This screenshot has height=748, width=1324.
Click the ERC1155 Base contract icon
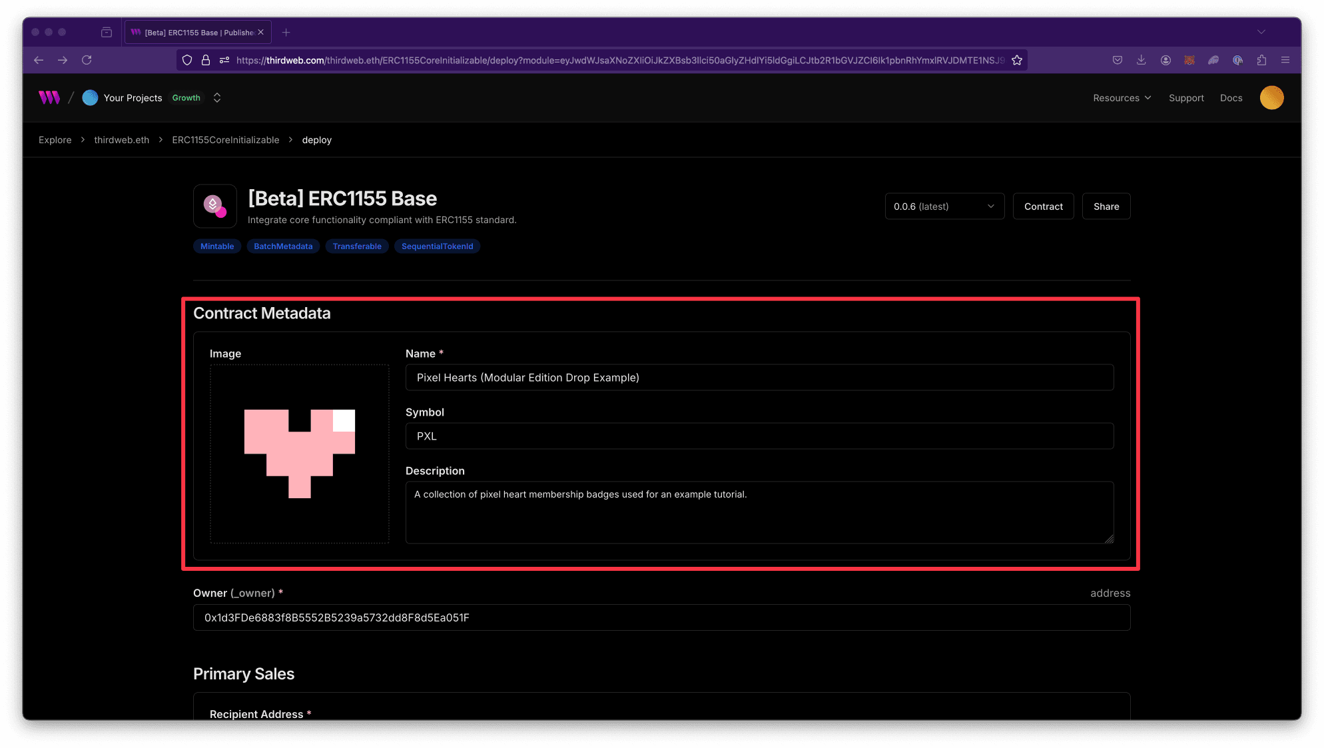coord(214,206)
